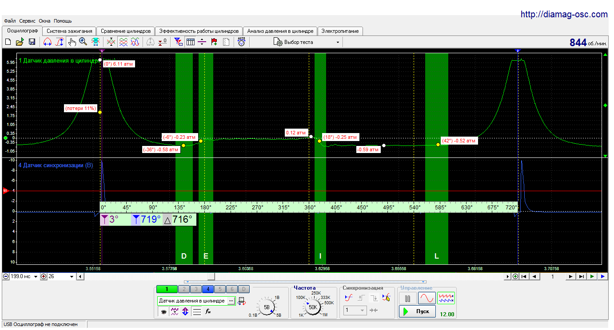
Task: Click the rising edge sync trigger
Action: pyautogui.click(x=361, y=298)
